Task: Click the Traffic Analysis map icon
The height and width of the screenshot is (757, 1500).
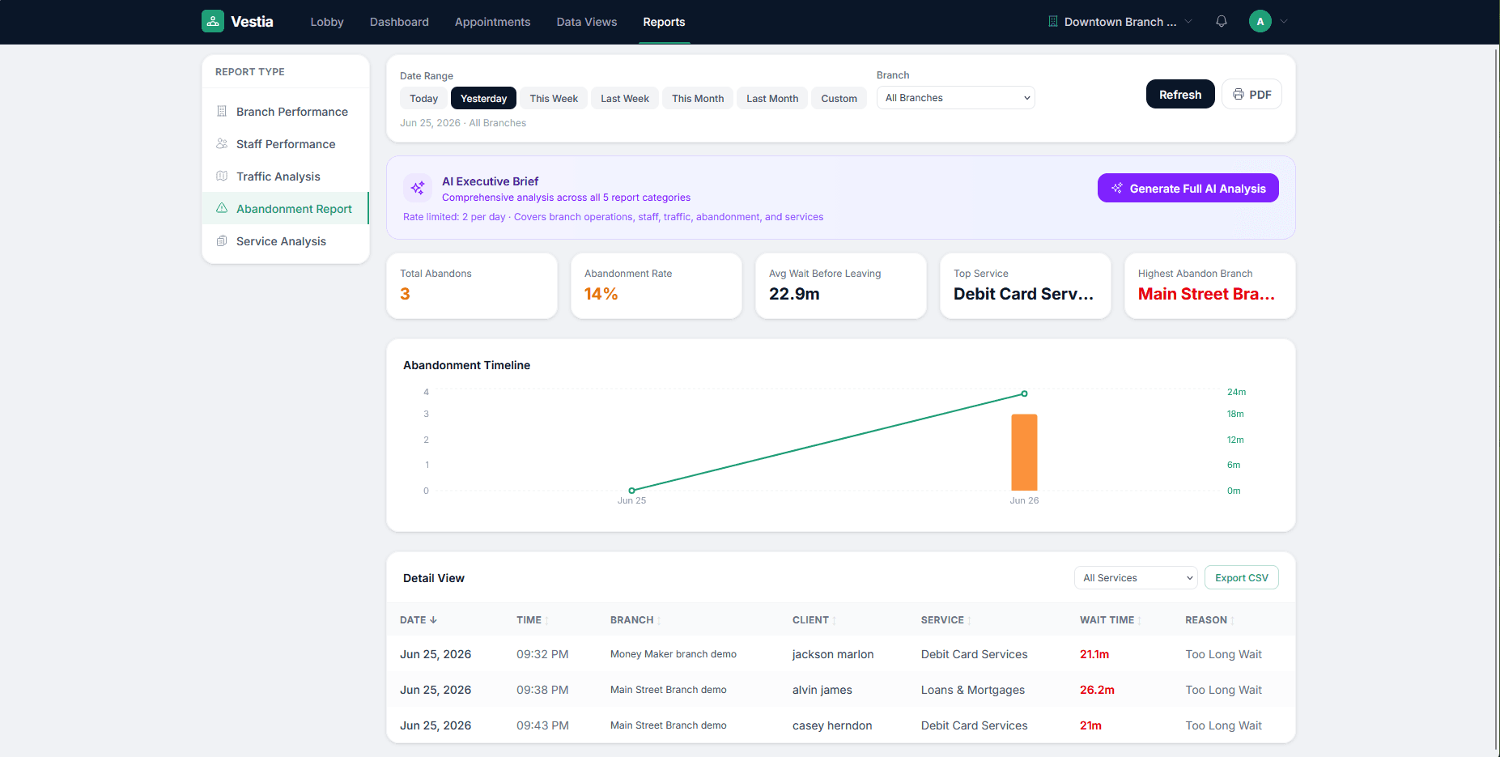Action: (222, 176)
